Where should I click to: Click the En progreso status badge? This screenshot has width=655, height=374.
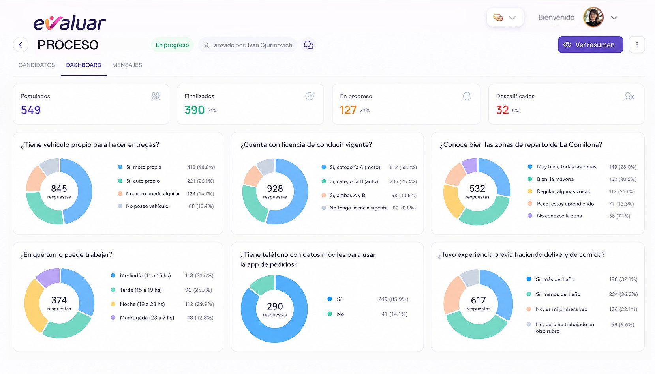coord(172,45)
